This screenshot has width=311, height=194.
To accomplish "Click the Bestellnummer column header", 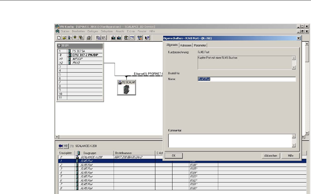I will point(134,153).
